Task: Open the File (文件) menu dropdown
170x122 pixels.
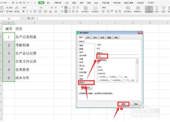Action: [x=5, y=3]
